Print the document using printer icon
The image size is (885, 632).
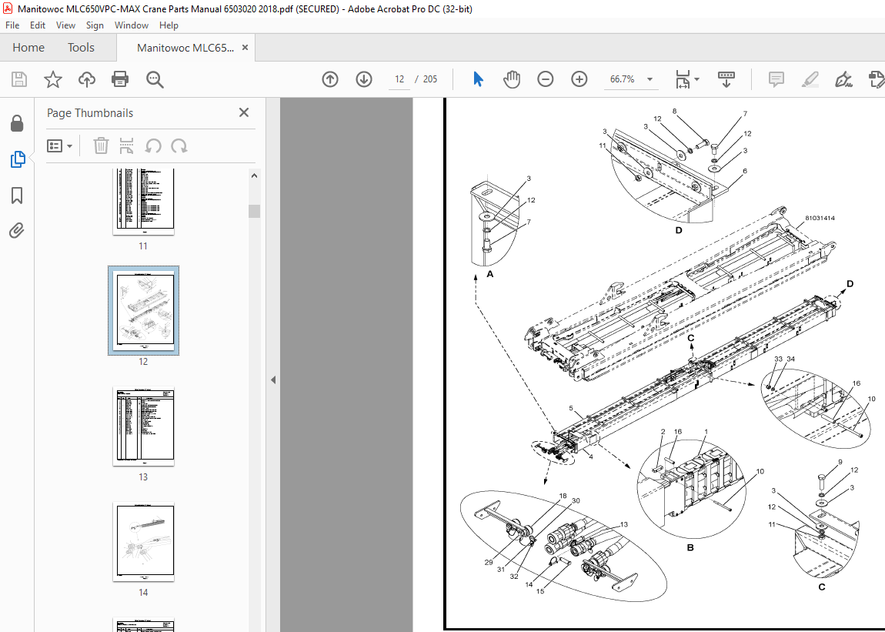coord(120,79)
